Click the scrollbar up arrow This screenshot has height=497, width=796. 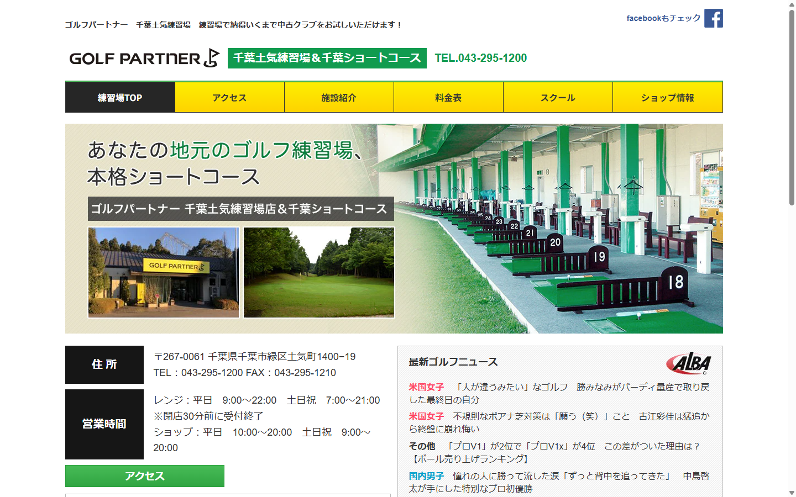click(792, 4)
